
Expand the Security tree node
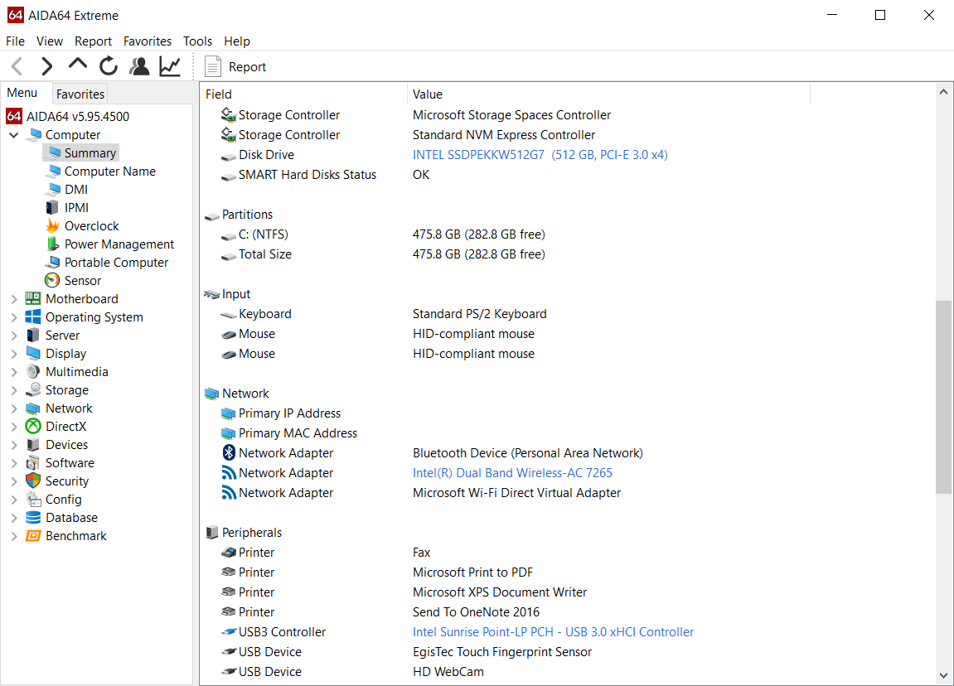[14, 481]
